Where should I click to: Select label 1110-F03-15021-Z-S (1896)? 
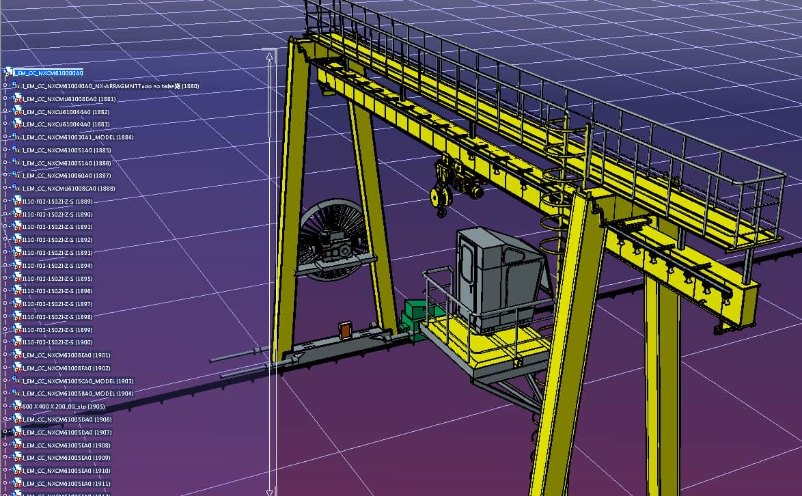click(x=57, y=291)
